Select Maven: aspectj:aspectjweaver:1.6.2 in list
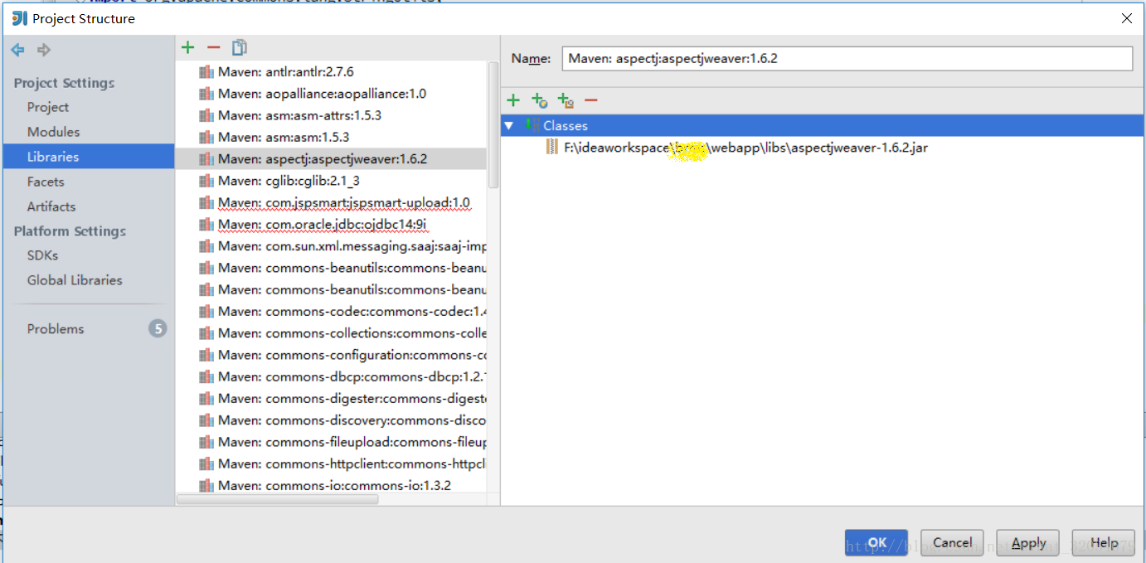The image size is (1146, 563). tap(331, 158)
